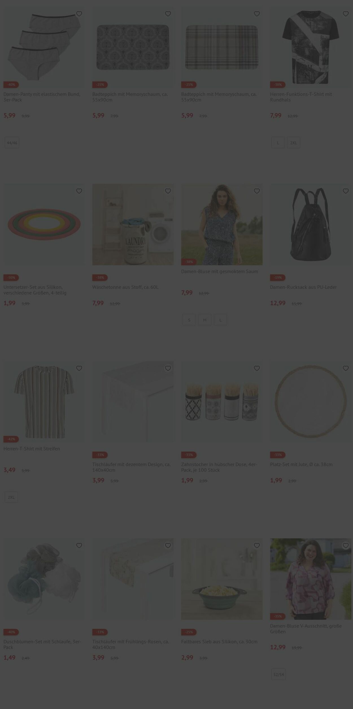
Task: Open Damen-Rucksack aus PU-Leder title link
Action: 303,287
